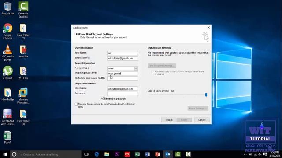Open the Recycle Bin desktop icon
Screen dimensions: 282x158
(7, 8)
